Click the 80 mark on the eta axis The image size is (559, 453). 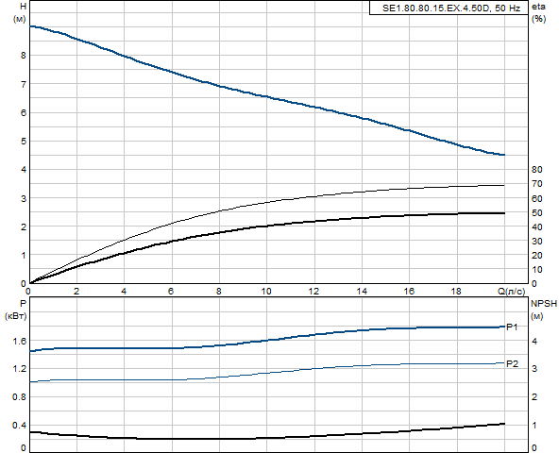pos(537,170)
